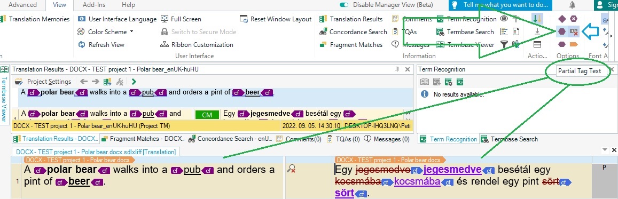
Task: Open Project Settings in Translation Results
Action: [x=43, y=82]
